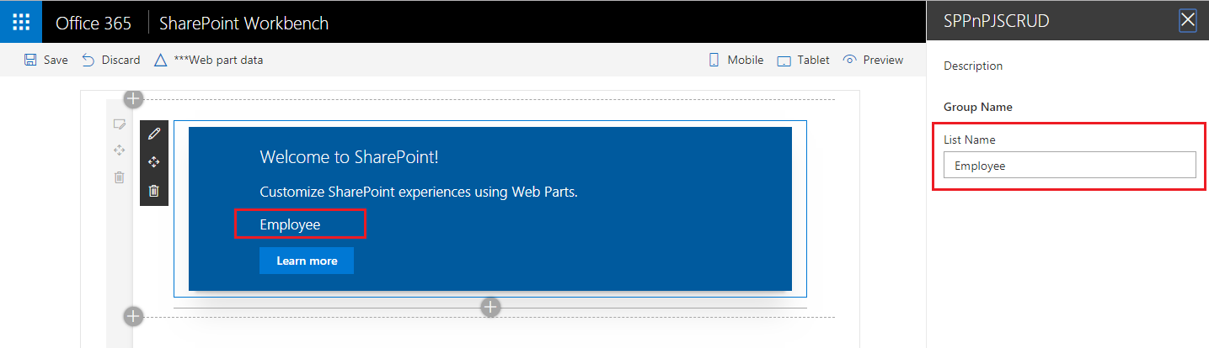Switch to Tablet preview
The image size is (1209, 348).
pos(804,60)
